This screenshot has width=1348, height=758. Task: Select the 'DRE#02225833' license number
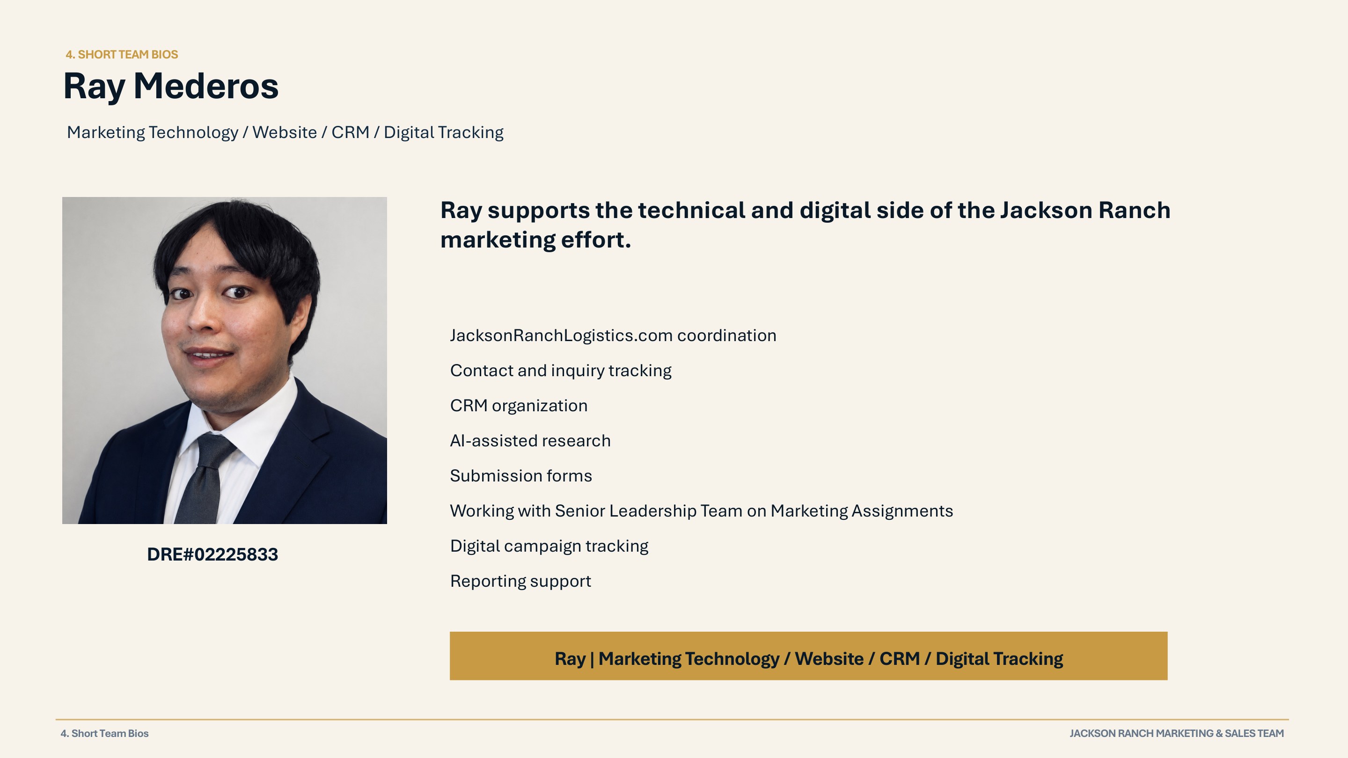[212, 554]
